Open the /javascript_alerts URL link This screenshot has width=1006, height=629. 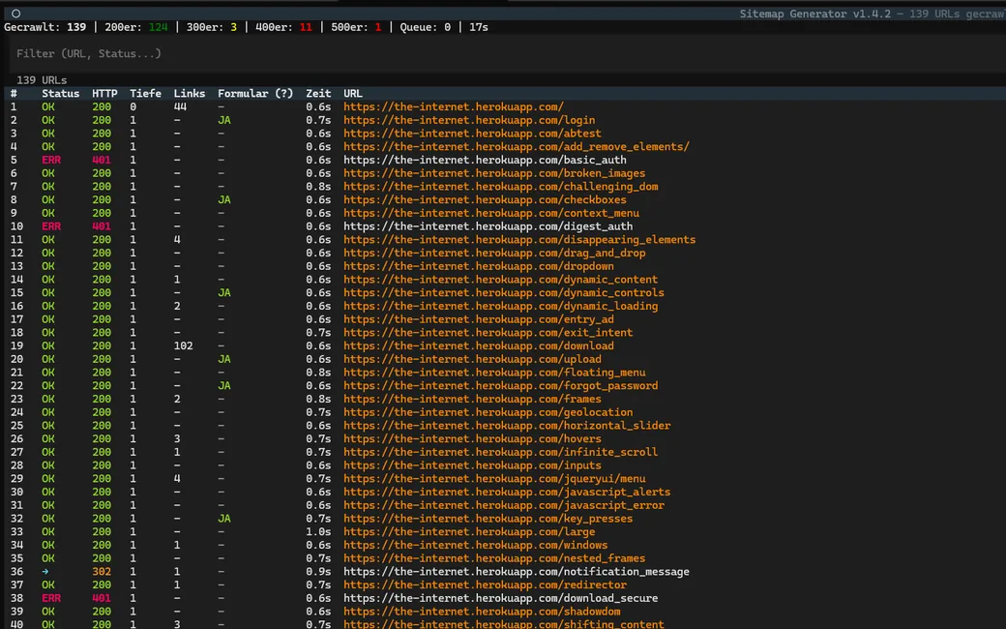tap(507, 492)
